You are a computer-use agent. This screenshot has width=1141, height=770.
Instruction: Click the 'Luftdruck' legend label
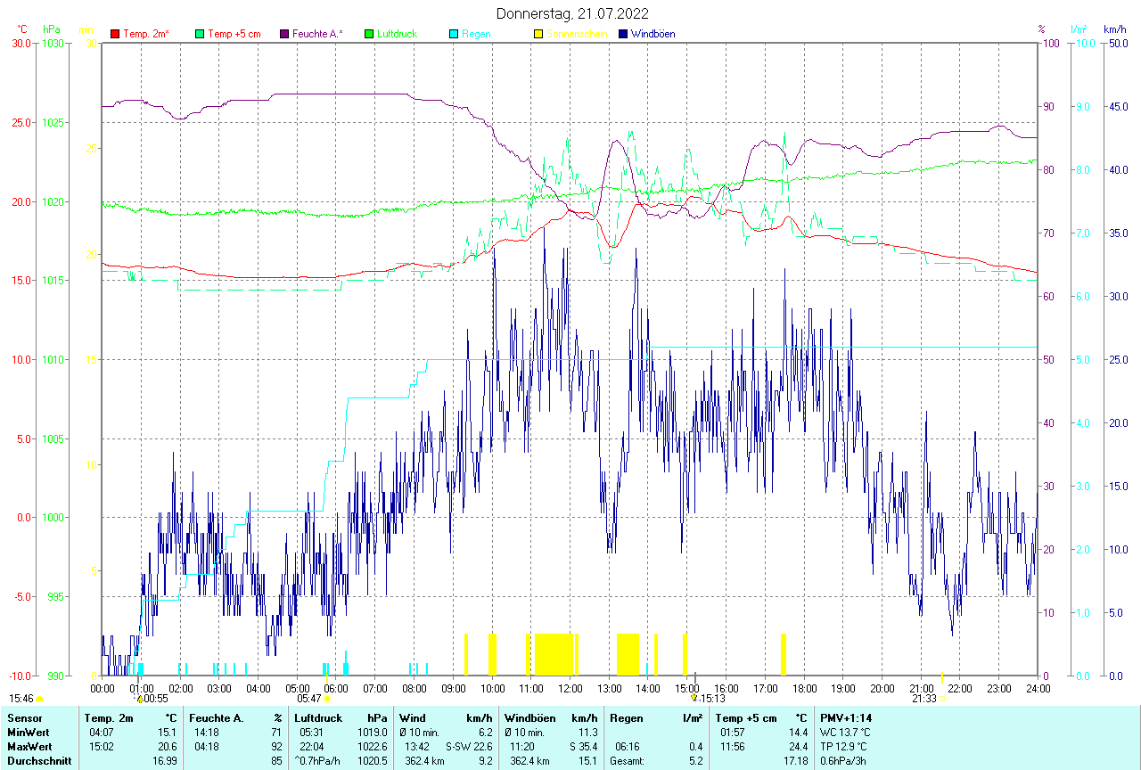tap(398, 34)
